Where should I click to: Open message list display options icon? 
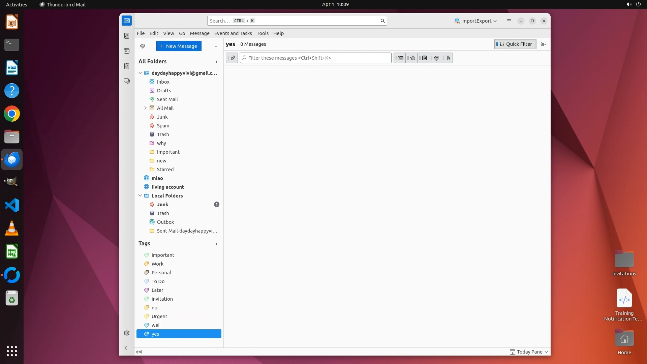click(543, 44)
